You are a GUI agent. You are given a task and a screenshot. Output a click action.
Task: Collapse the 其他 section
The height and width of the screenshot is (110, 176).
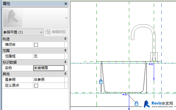(x=65, y=74)
